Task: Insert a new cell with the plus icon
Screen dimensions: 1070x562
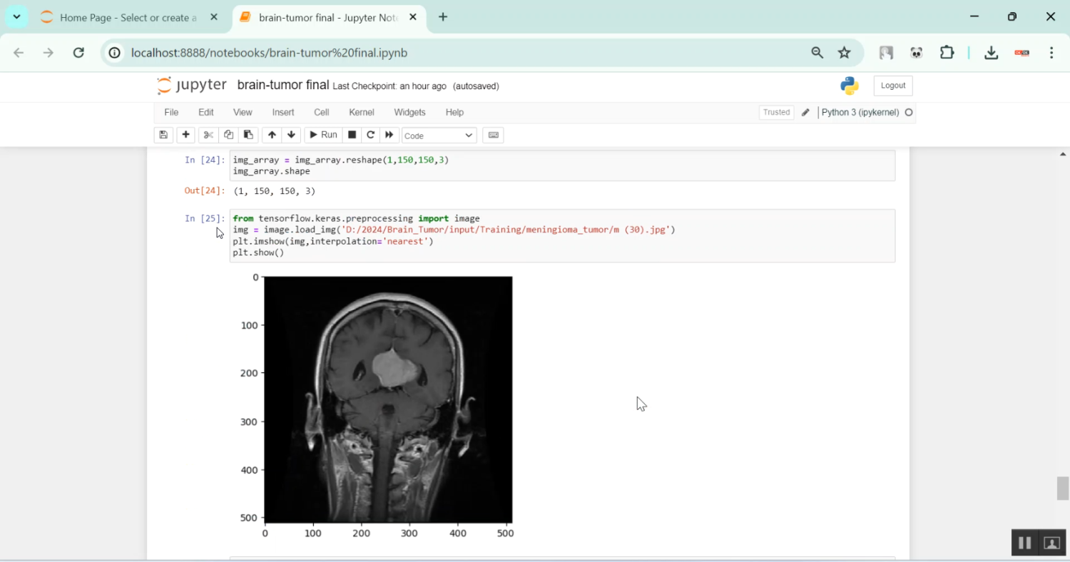Action: click(x=185, y=135)
